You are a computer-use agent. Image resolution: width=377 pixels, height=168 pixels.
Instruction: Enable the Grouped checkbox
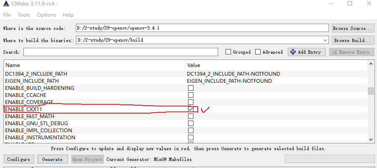pos(229,52)
